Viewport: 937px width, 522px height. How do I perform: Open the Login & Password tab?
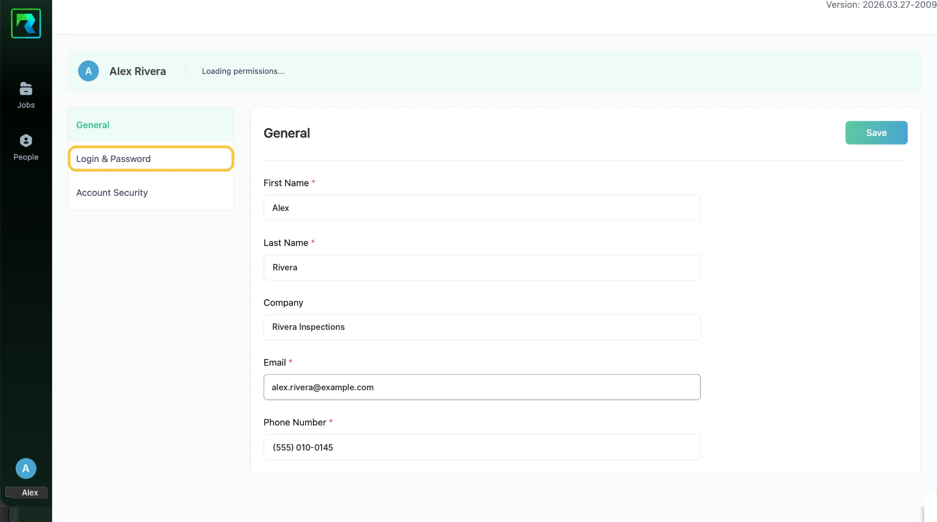[x=151, y=159]
